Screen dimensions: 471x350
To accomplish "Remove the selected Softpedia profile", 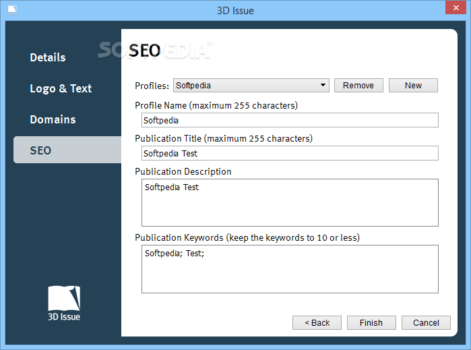I will 358,86.
